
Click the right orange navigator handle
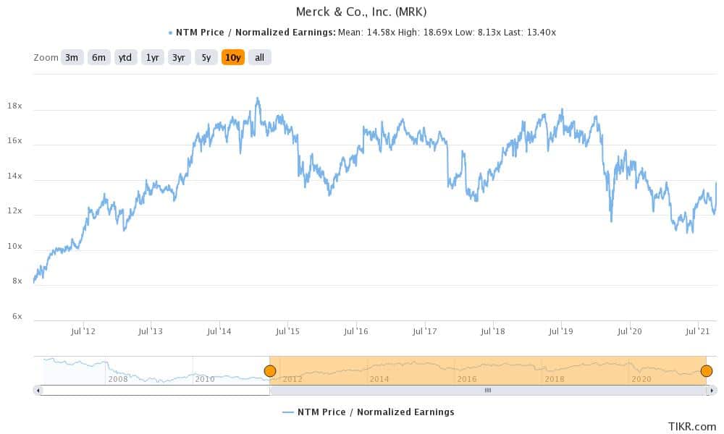click(x=706, y=371)
